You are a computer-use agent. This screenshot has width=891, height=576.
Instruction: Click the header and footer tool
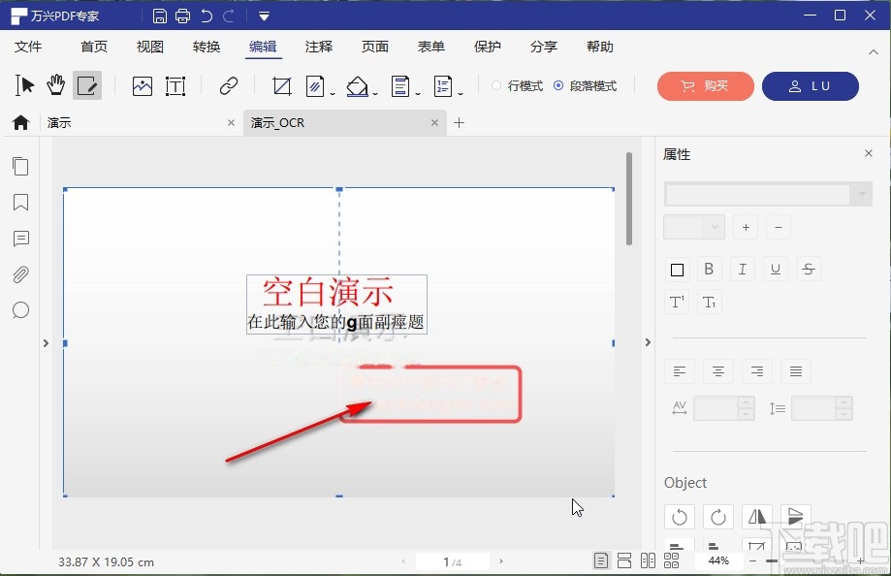tap(400, 86)
